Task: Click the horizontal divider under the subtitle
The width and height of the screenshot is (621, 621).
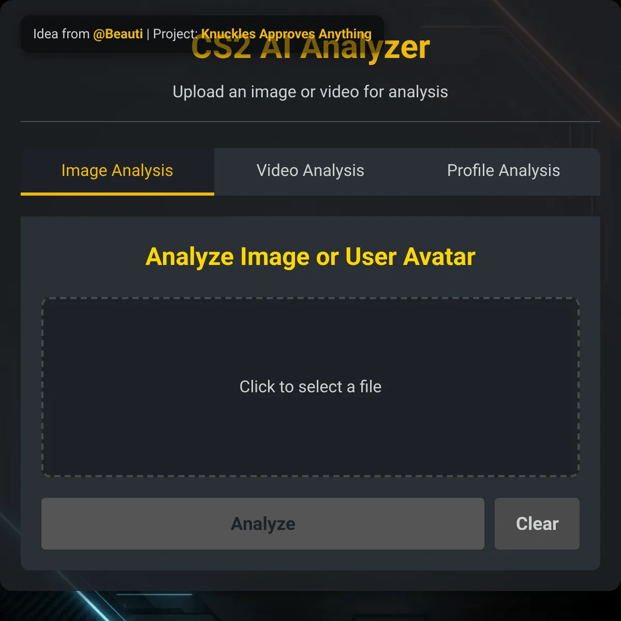Action: click(x=310, y=122)
